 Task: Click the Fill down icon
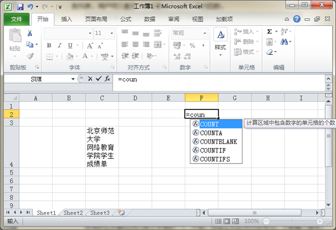[x=269, y=42]
